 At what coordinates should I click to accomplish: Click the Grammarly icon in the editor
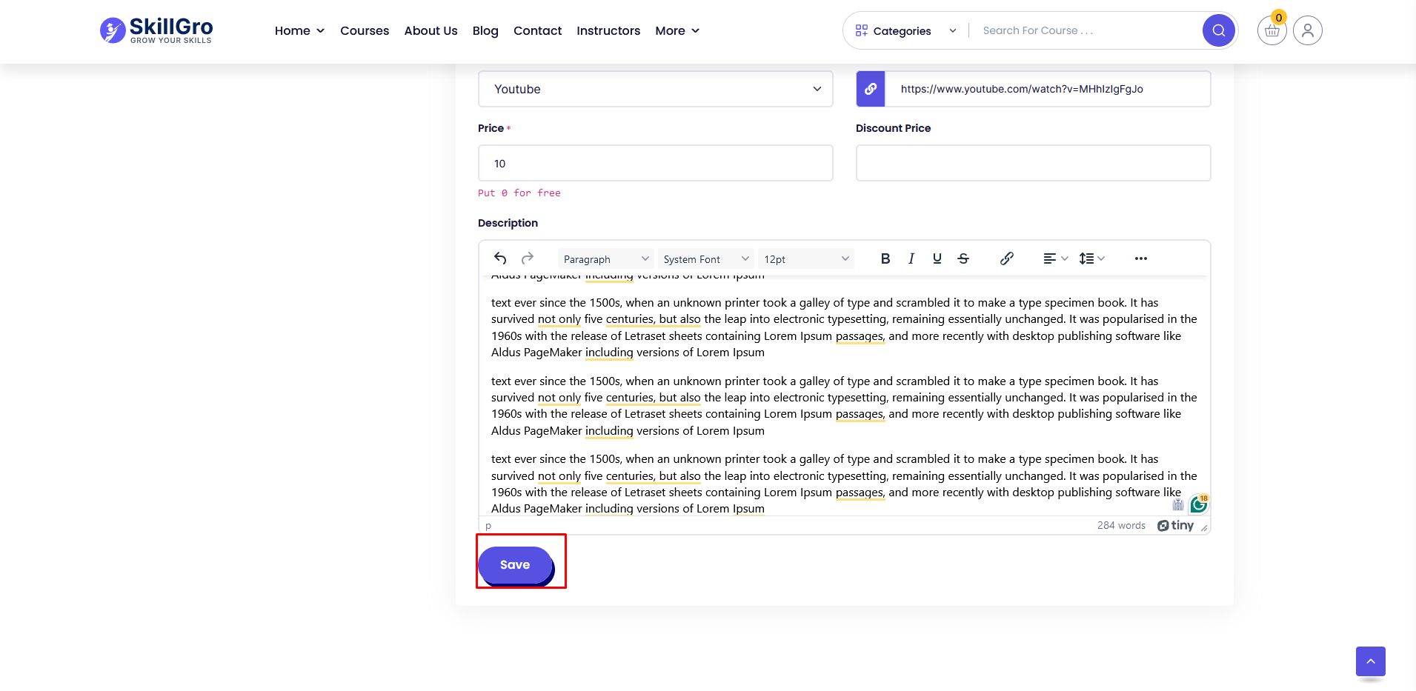click(1198, 505)
